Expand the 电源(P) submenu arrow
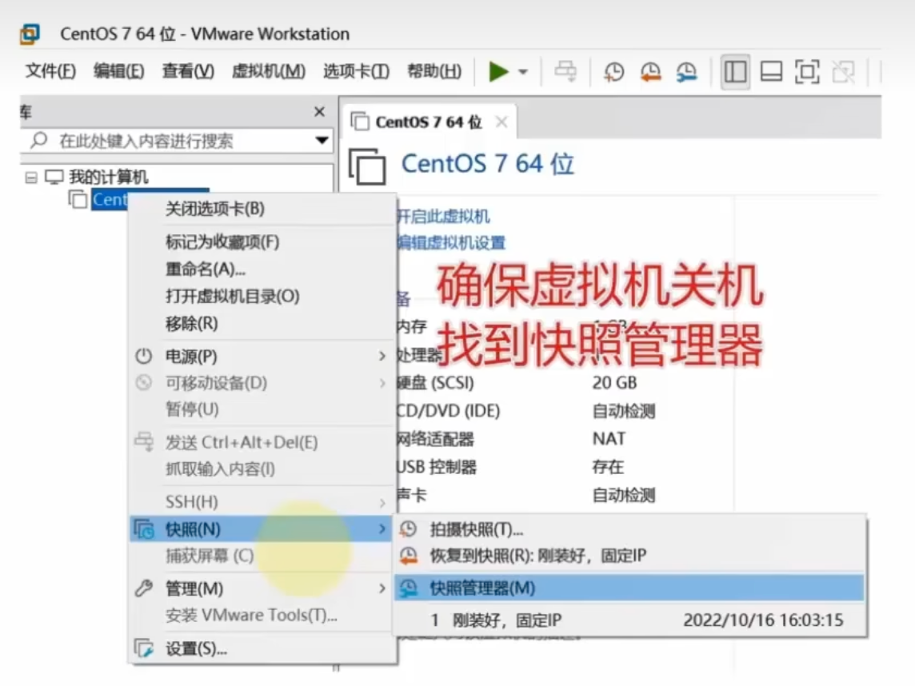The width and height of the screenshot is (915, 686). click(x=382, y=356)
